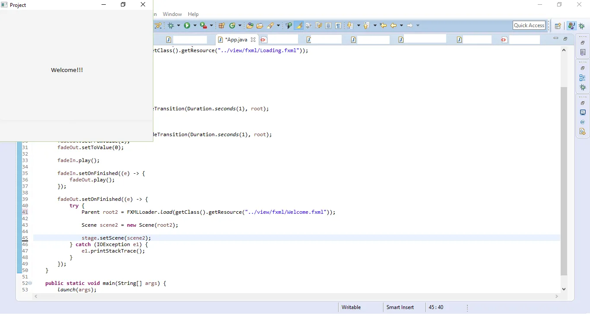Click the Open Type folder icon
The image size is (590, 331).
coord(250,25)
